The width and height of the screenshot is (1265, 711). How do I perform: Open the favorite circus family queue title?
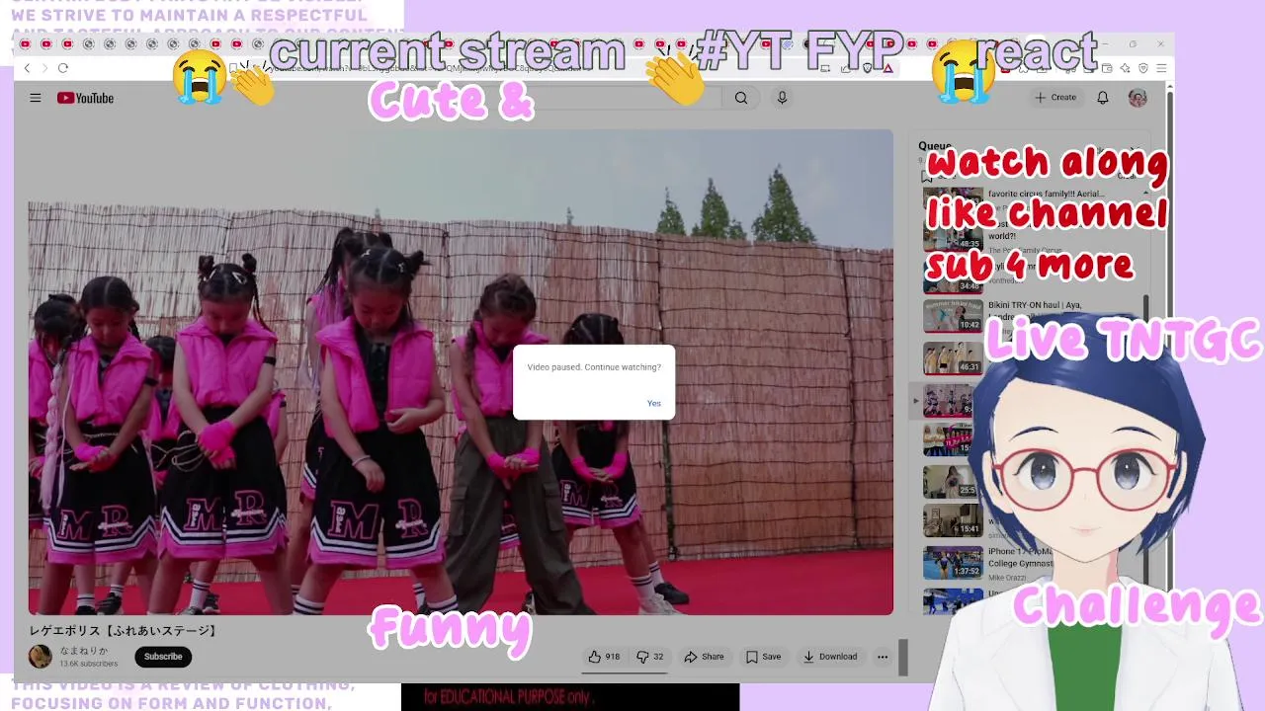click(x=1046, y=195)
